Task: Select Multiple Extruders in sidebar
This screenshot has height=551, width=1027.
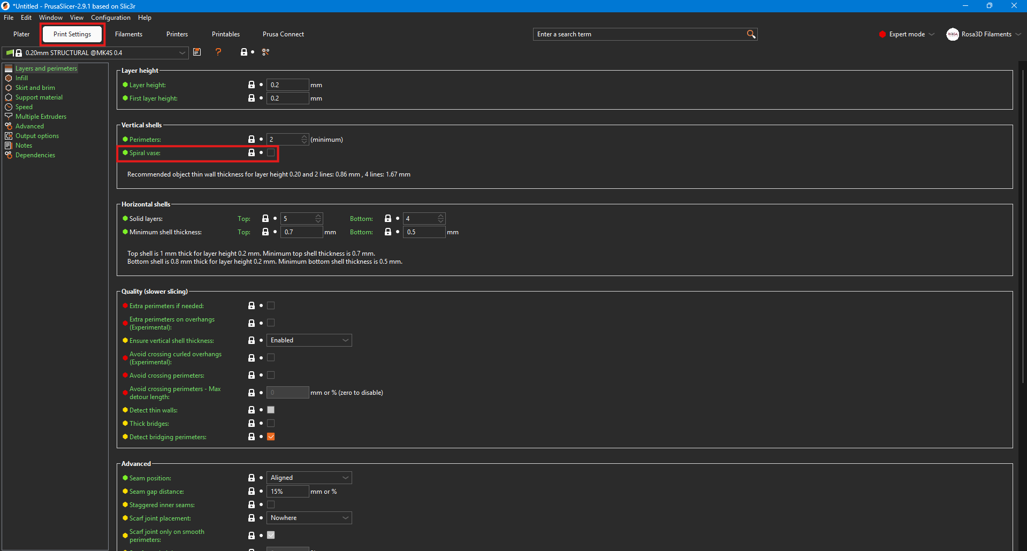Action: (x=41, y=117)
